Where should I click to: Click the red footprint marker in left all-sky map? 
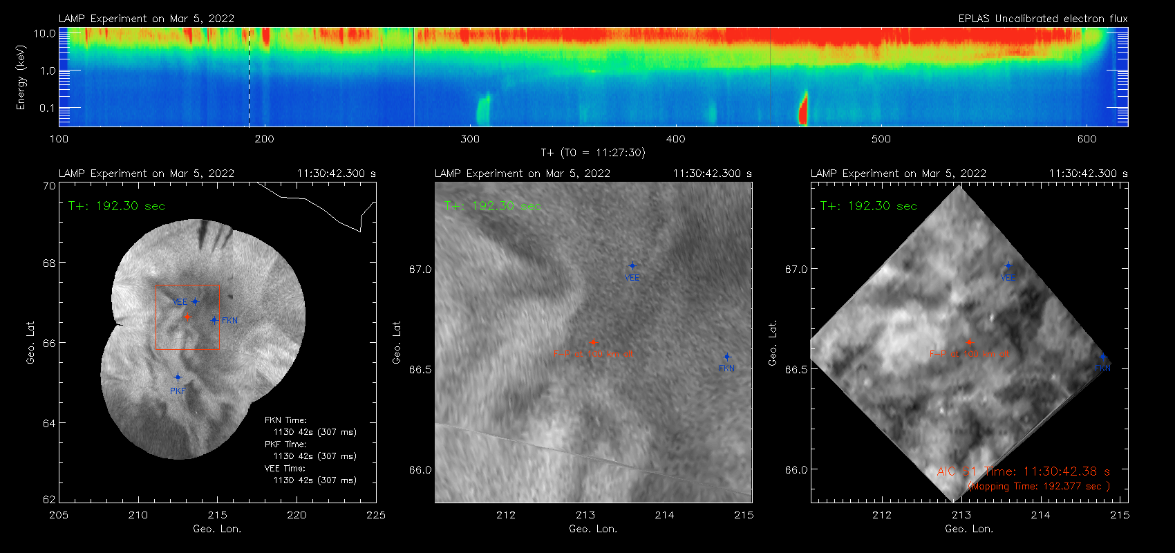pyautogui.click(x=187, y=317)
